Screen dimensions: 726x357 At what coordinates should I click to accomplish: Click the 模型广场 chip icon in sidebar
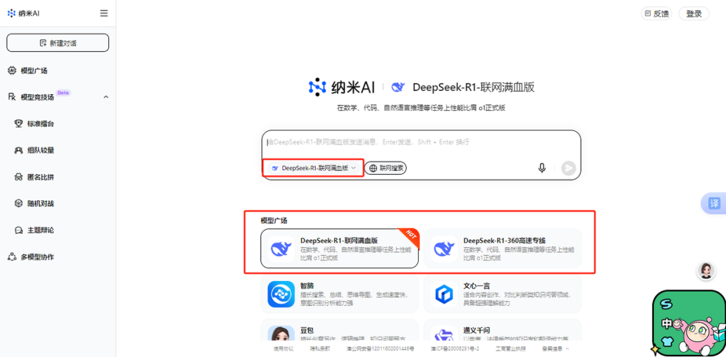12,71
